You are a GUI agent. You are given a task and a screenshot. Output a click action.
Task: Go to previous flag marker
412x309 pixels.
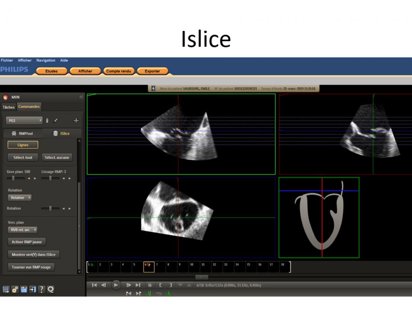point(129,294)
